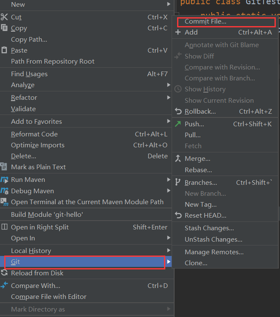Click the Debug Maven icon
The height and width of the screenshot is (317, 280).
[x=4, y=191]
